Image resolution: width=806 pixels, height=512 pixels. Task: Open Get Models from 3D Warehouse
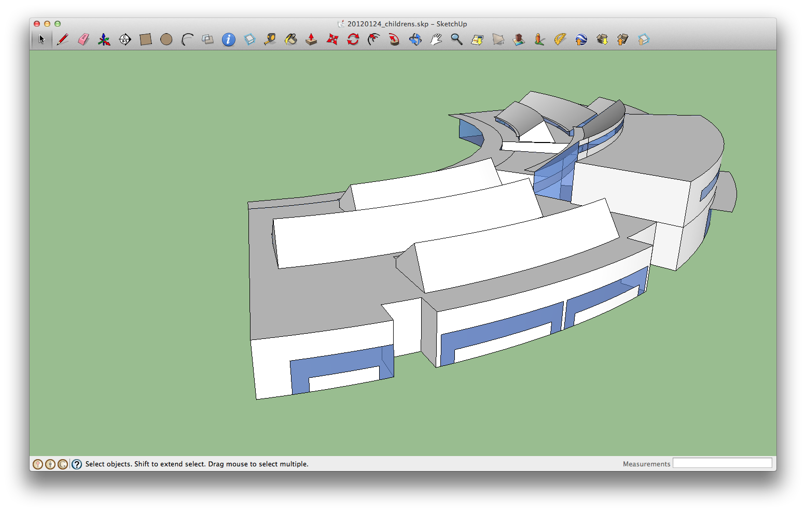pyautogui.click(x=602, y=39)
